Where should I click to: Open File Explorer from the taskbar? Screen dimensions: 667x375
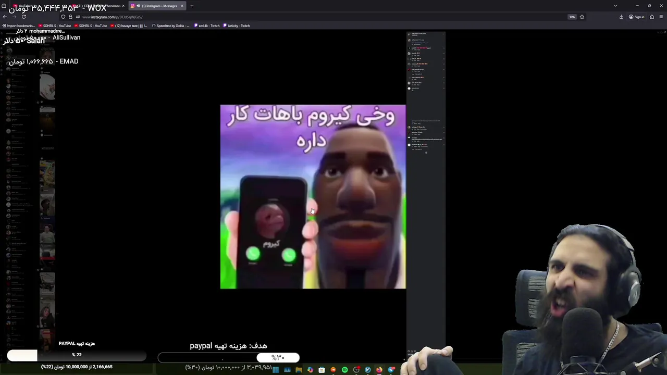click(x=299, y=370)
